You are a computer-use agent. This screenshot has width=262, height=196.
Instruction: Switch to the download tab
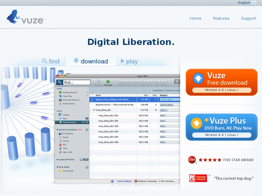91,61
